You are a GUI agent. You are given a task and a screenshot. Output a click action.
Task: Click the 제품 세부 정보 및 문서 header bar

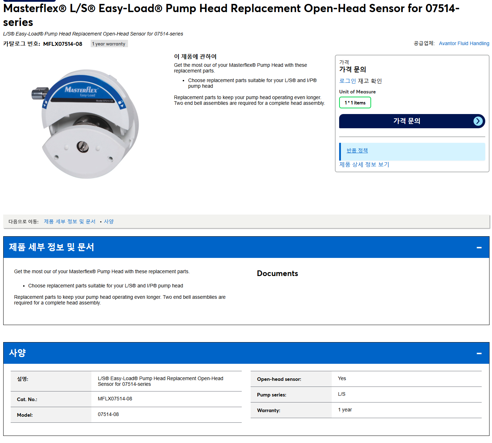point(246,247)
